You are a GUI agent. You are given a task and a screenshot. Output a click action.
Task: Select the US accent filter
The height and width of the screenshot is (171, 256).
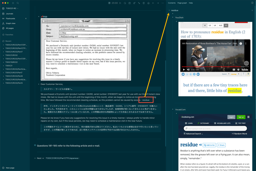210,26
